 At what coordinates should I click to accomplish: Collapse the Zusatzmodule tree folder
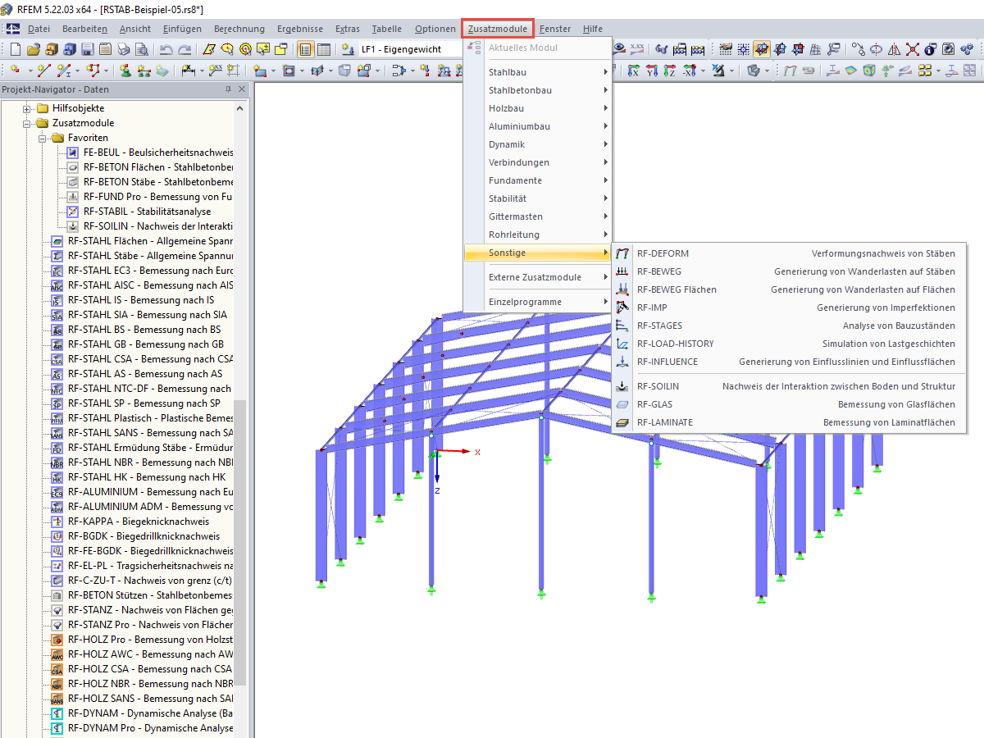(x=28, y=123)
